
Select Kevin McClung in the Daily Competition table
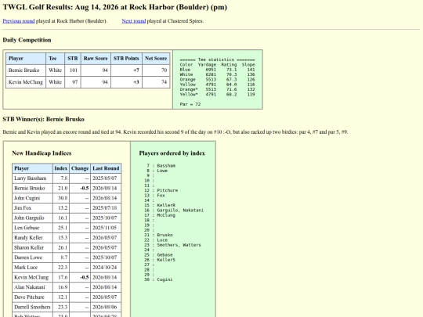(26, 82)
